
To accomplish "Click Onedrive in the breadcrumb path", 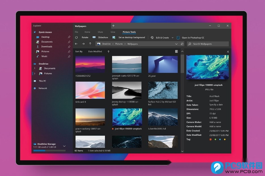I will pyautogui.click(x=106, y=44).
